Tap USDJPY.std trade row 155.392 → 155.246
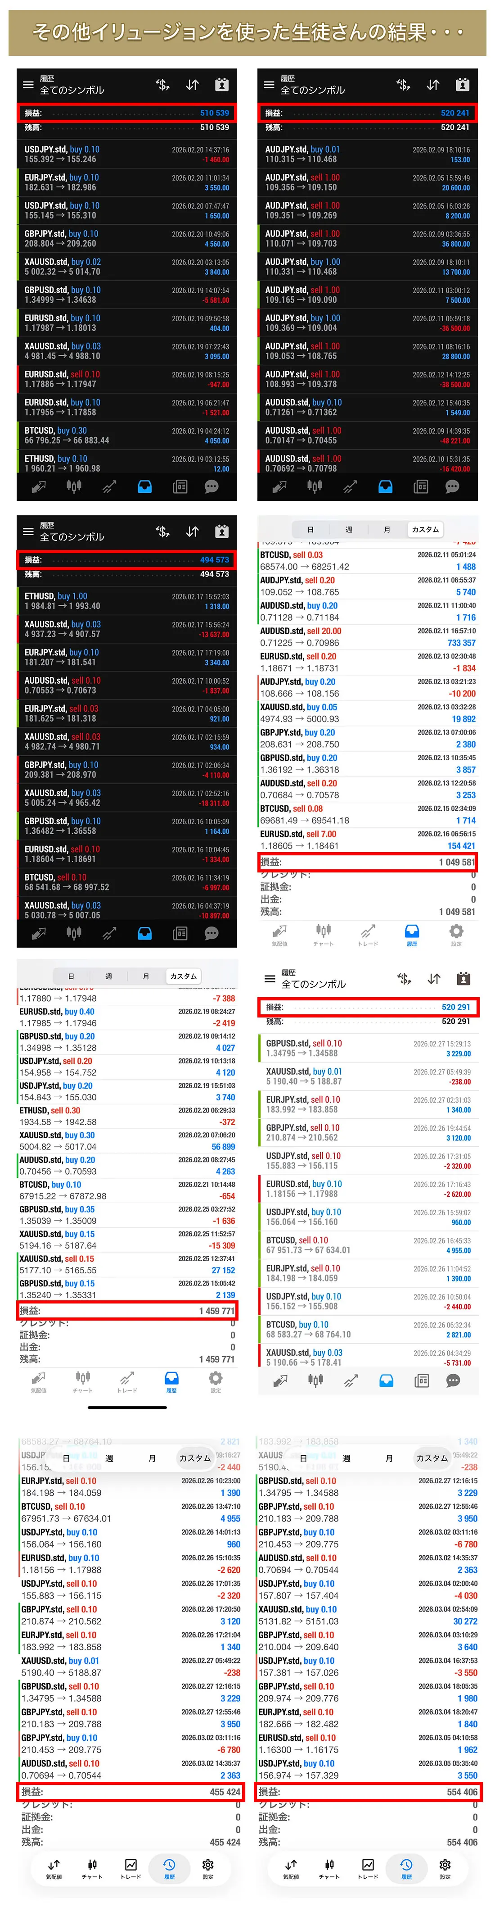 pos(127,154)
